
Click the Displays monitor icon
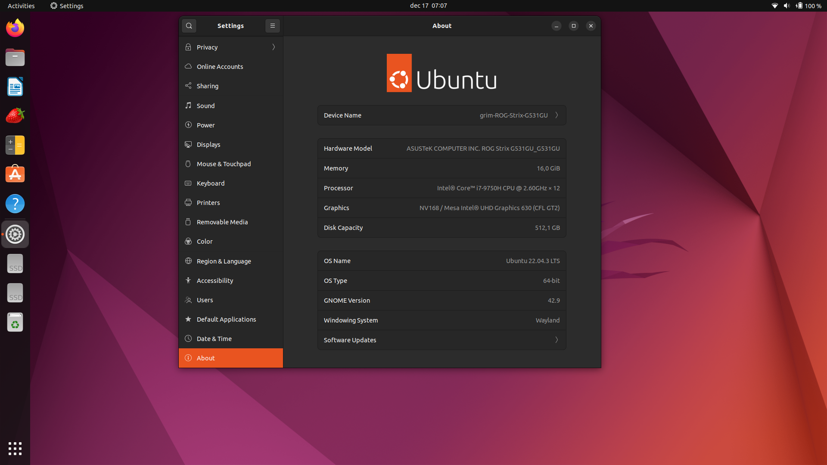(x=188, y=144)
